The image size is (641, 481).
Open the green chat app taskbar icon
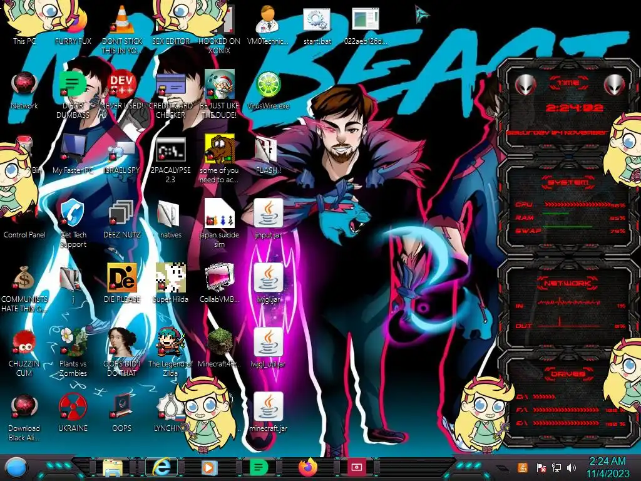[x=259, y=467]
